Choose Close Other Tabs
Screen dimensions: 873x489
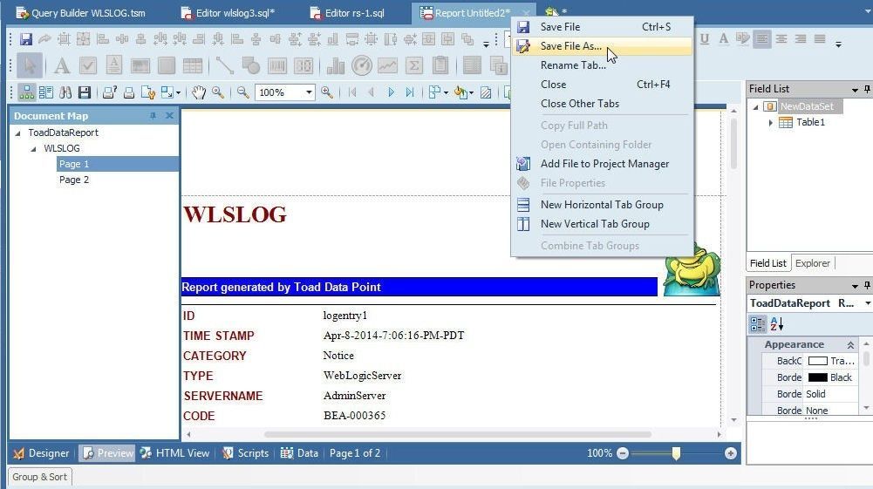tap(602, 104)
